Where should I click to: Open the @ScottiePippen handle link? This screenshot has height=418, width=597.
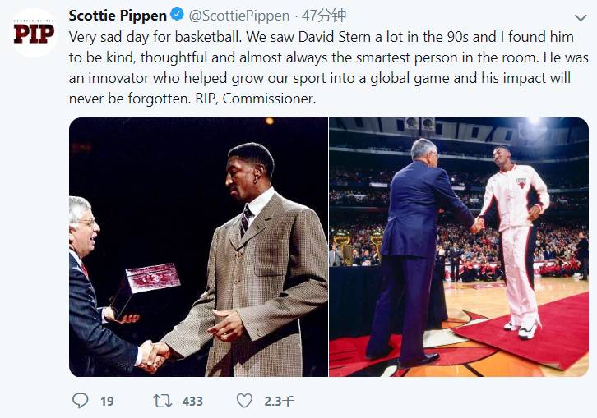pos(240,16)
